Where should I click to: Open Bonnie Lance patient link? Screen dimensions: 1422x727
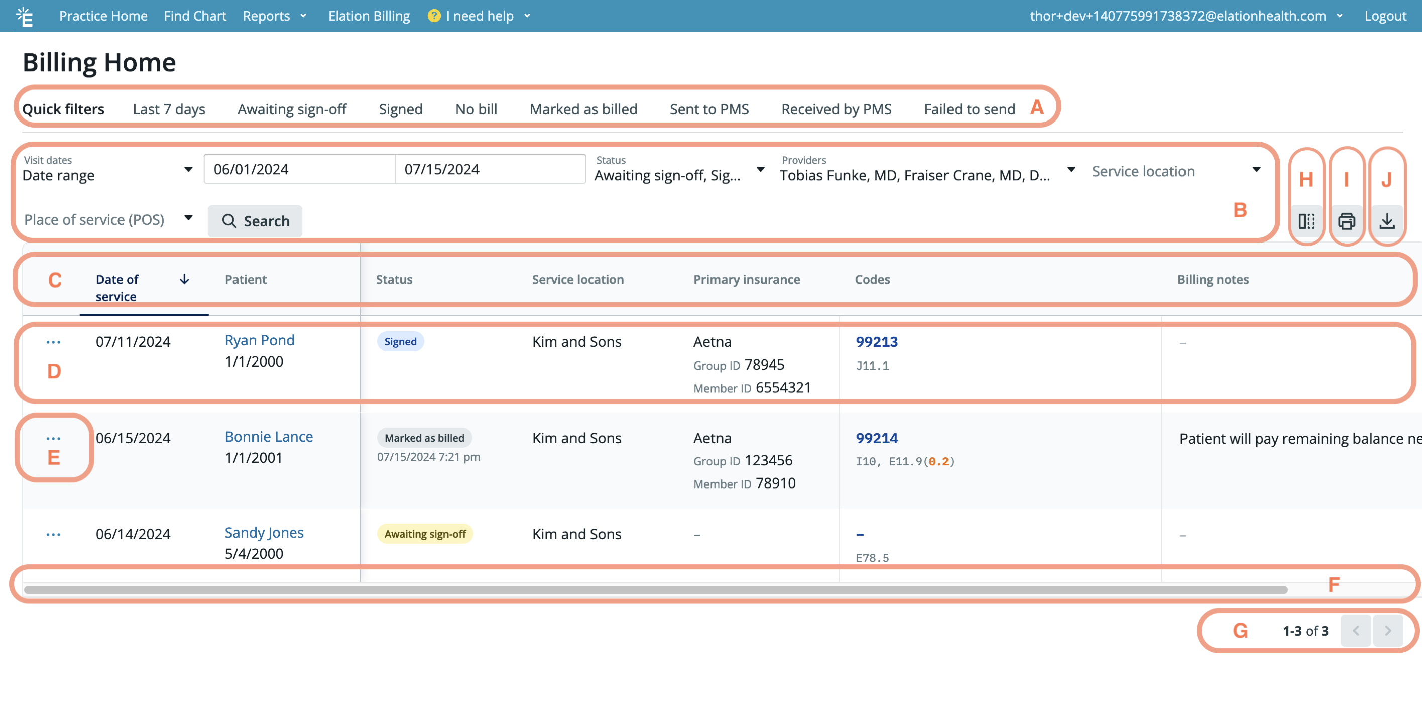(268, 437)
